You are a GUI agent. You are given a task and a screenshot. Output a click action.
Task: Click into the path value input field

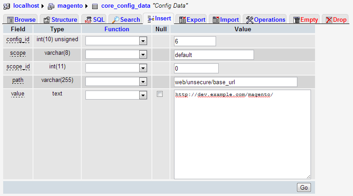pyautogui.click(x=235, y=82)
